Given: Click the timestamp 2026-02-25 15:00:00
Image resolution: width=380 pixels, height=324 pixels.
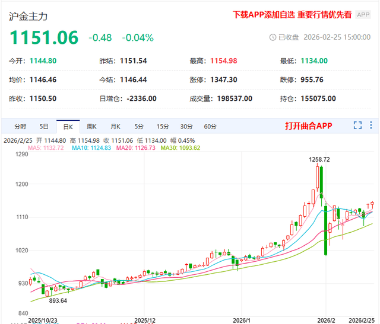Looking at the screenshot, I should 337,37.
